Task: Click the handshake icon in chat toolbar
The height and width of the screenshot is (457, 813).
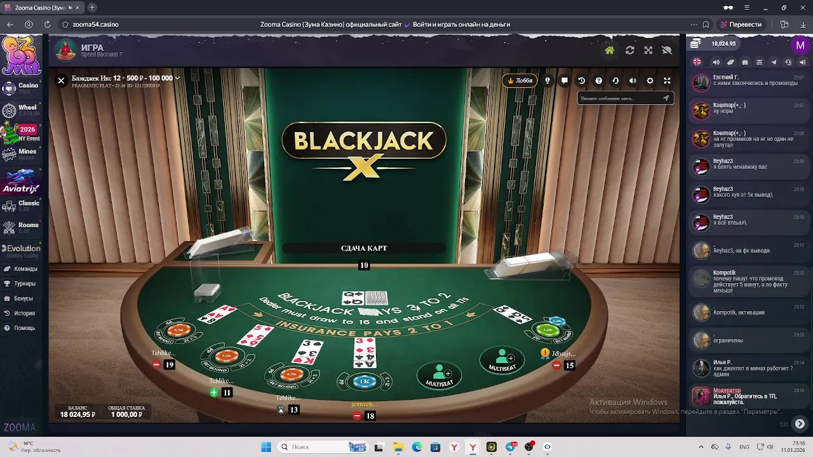Action: point(730,62)
